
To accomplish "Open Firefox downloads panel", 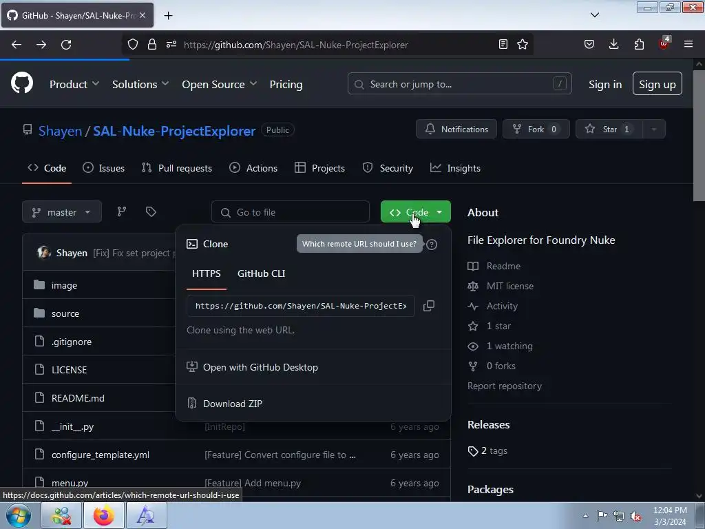I will click(x=613, y=45).
